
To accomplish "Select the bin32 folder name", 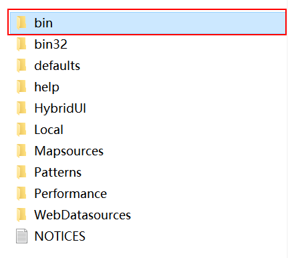I will point(51,44).
